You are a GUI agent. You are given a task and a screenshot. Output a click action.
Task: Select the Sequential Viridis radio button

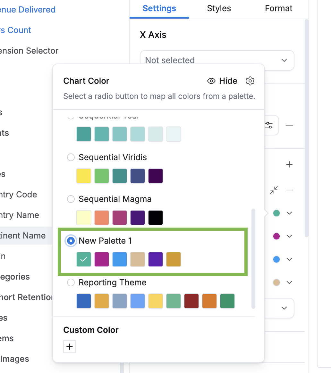[x=71, y=157]
